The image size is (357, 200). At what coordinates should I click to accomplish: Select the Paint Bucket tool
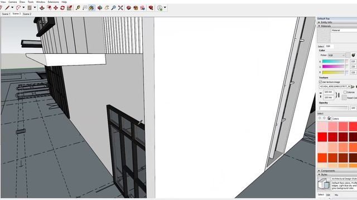tap(91, 8)
